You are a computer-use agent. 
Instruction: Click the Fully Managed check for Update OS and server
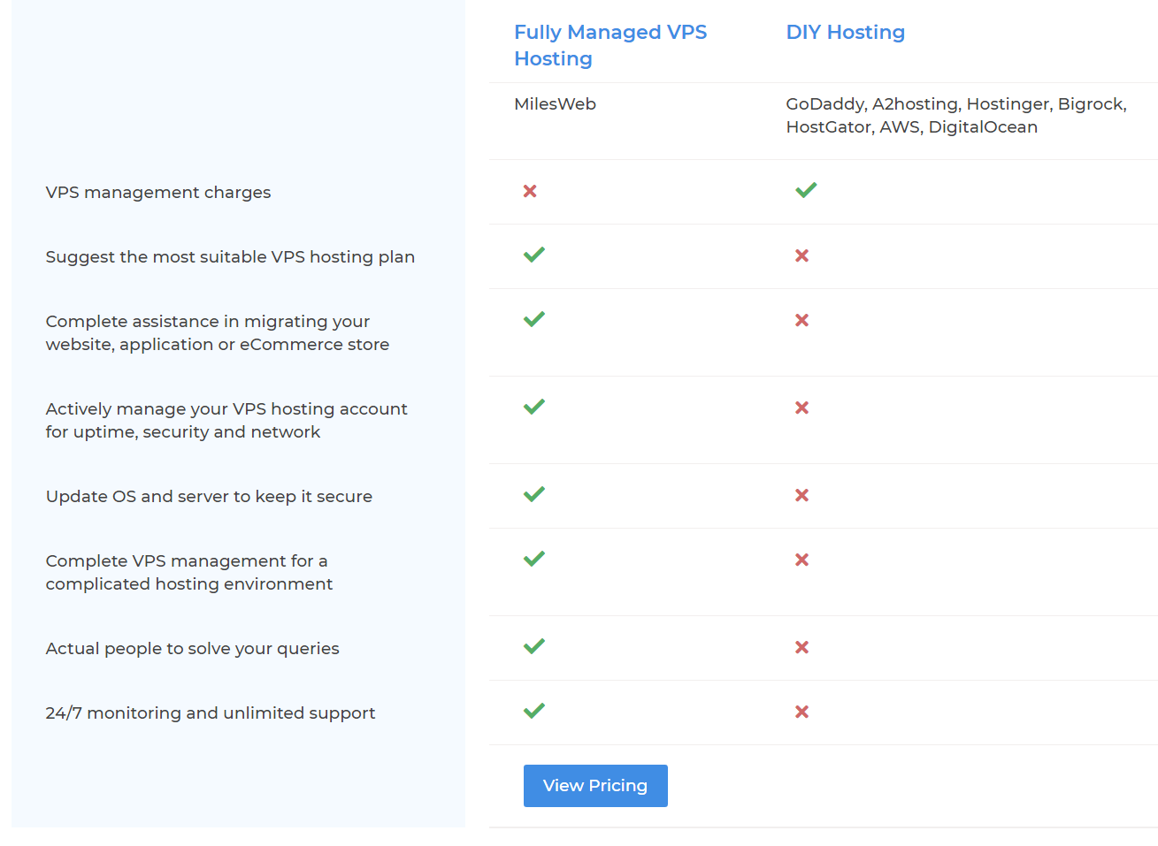coord(534,494)
